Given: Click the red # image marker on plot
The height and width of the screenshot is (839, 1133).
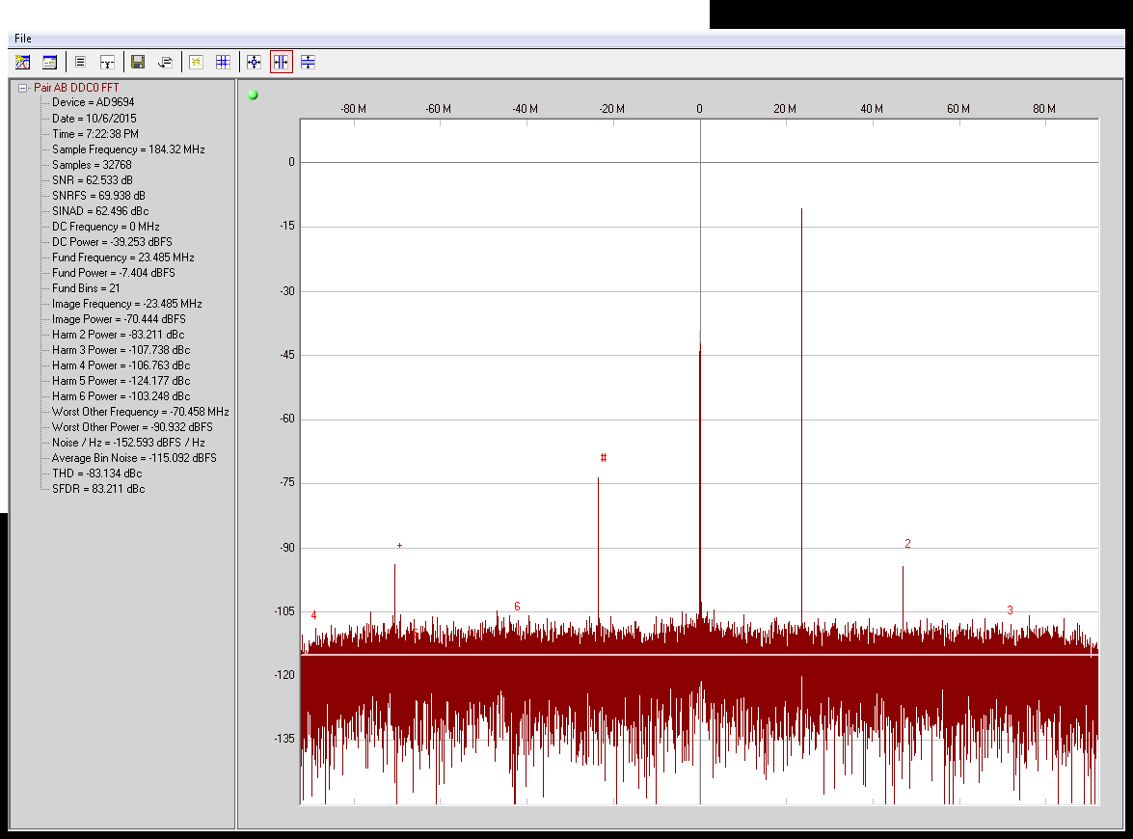Looking at the screenshot, I should point(604,458).
